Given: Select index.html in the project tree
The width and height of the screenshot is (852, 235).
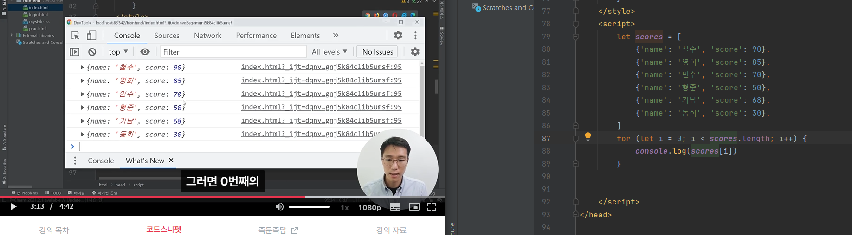Looking at the screenshot, I should pos(39,8).
